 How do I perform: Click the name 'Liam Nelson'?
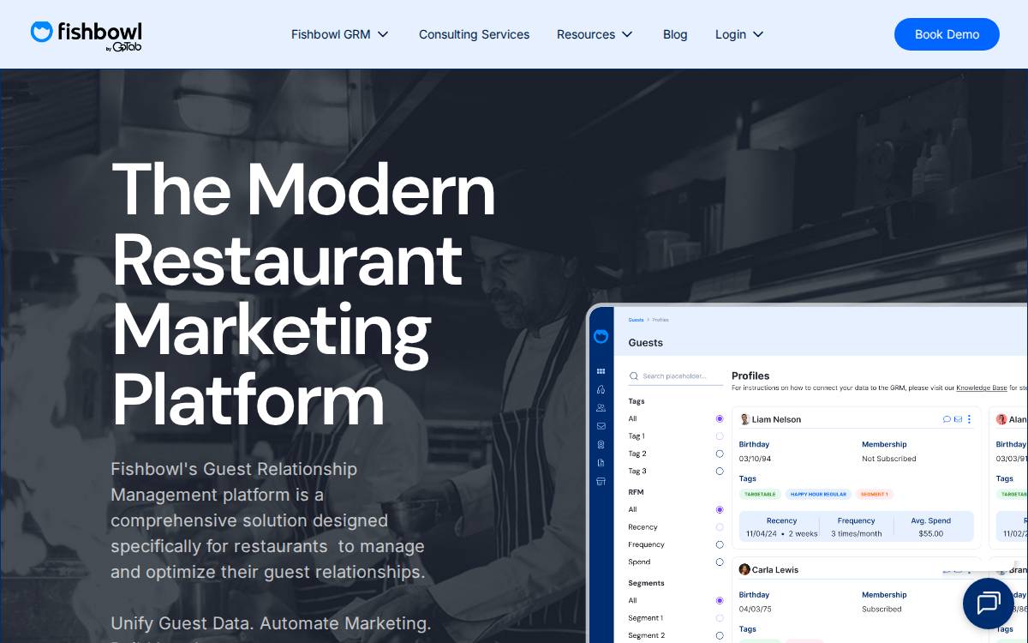point(776,419)
